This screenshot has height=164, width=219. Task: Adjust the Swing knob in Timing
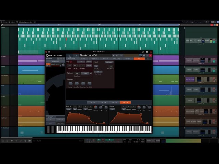pos(70,83)
